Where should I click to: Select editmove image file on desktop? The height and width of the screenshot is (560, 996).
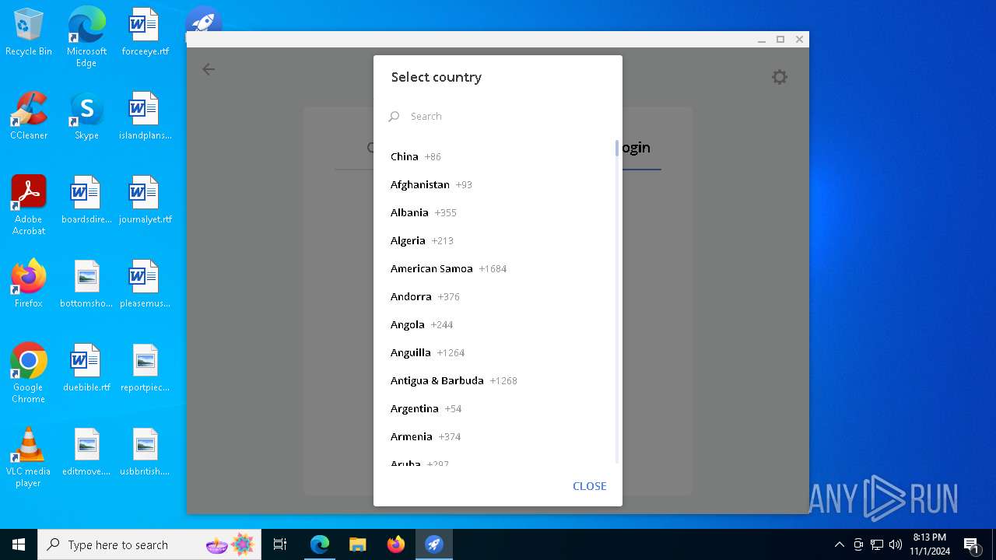pos(86,452)
